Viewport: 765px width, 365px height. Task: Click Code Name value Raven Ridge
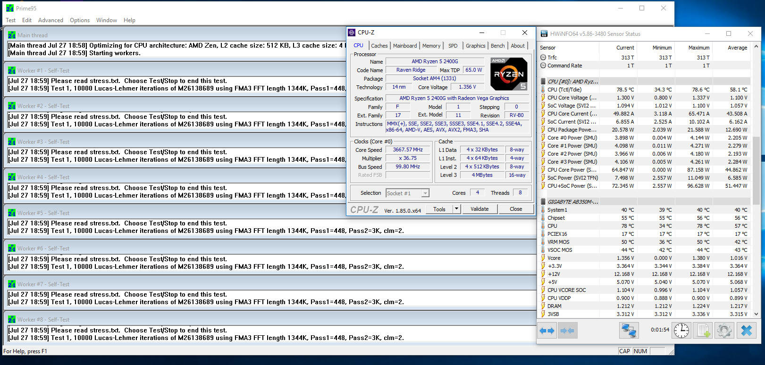(411, 70)
